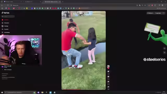Viewport: 167px width, 94px height.
Task: Select the active TikTok browser tab
Action: [x=52, y=2]
